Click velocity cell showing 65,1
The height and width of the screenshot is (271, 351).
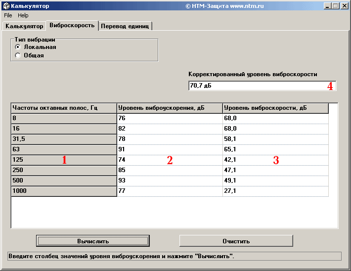[x=275, y=150]
